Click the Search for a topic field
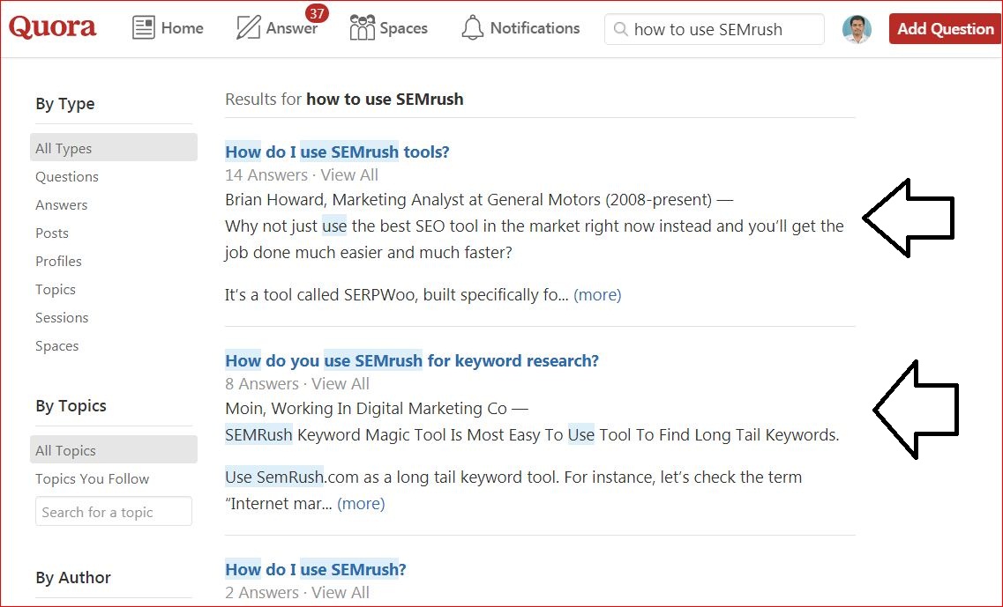1003x607 pixels. click(113, 512)
